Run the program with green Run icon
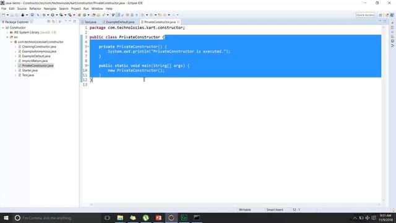 click(53, 15)
